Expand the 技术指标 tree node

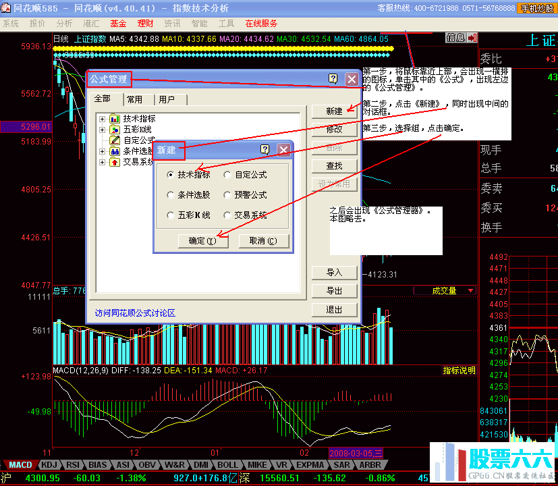(x=103, y=119)
